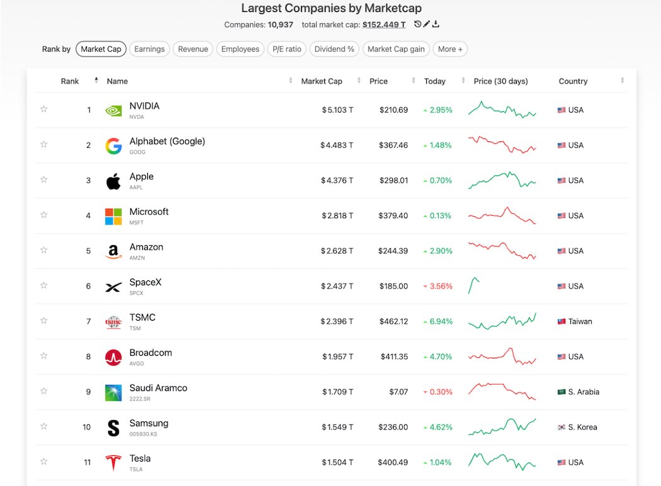Open the NVIDIA company link
The image size is (661, 486).
[x=144, y=106]
